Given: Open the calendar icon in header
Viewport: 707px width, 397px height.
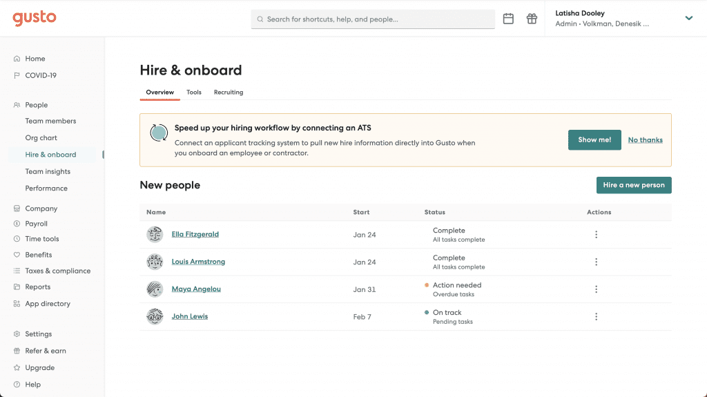Looking at the screenshot, I should 508,19.
